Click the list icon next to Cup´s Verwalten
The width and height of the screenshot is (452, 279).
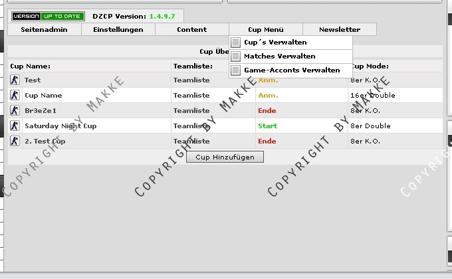(235, 43)
